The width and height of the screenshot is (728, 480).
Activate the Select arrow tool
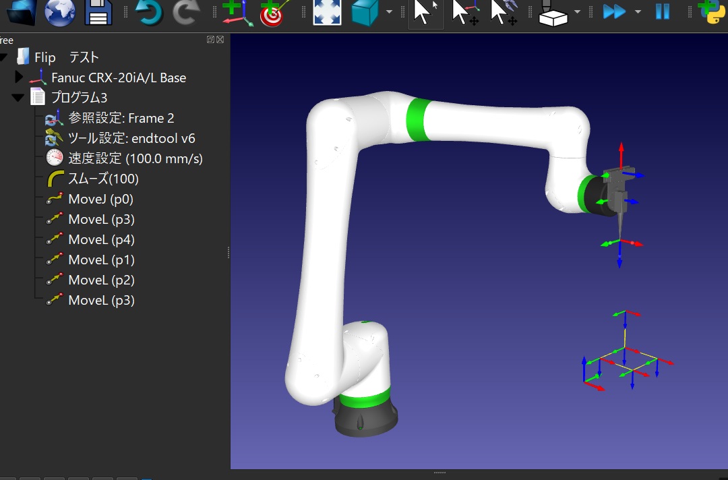point(425,12)
